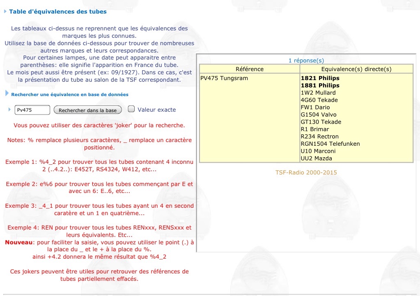Click the Exemple 2 wildcard explanation
Viewport: 420px width, 296px height.
click(x=99, y=188)
